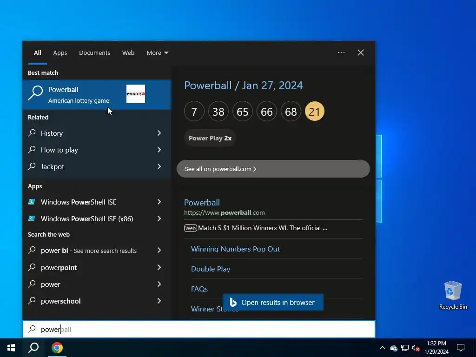Click the Jackpot search suggestion
The height and width of the screenshot is (357, 476).
[52, 167]
